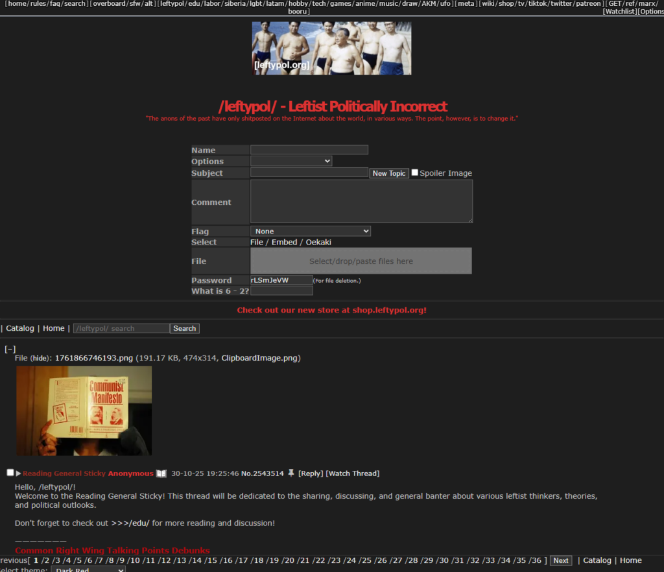Click the Watch Thread link

352,473
